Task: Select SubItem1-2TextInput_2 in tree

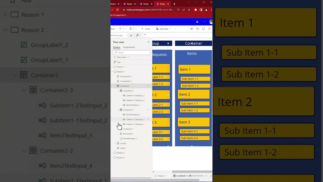Action: point(135,96)
